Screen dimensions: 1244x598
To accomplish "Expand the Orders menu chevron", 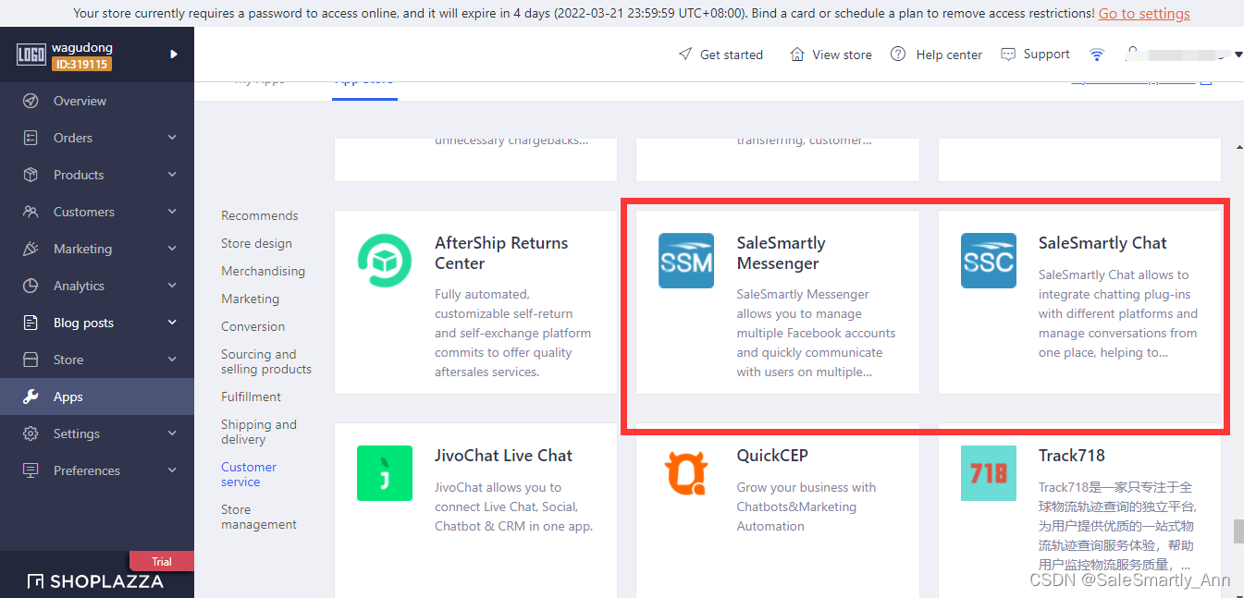I will tap(172, 138).
